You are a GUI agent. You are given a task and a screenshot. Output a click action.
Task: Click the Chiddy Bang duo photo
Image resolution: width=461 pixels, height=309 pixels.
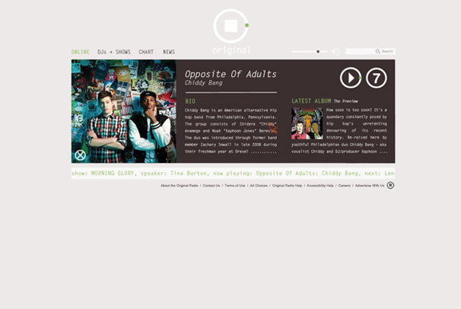click(124, 111)
